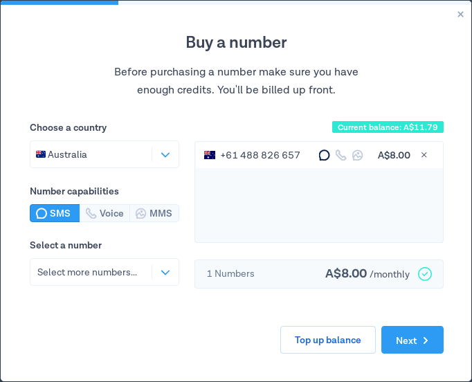Viewport: 472px width, 382px height.
Task: Click Australian flag beside +61 number
Action: coord(210,155)
